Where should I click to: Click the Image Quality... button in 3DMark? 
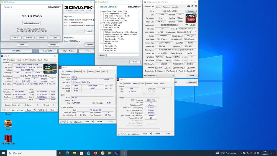pos(48,51)
